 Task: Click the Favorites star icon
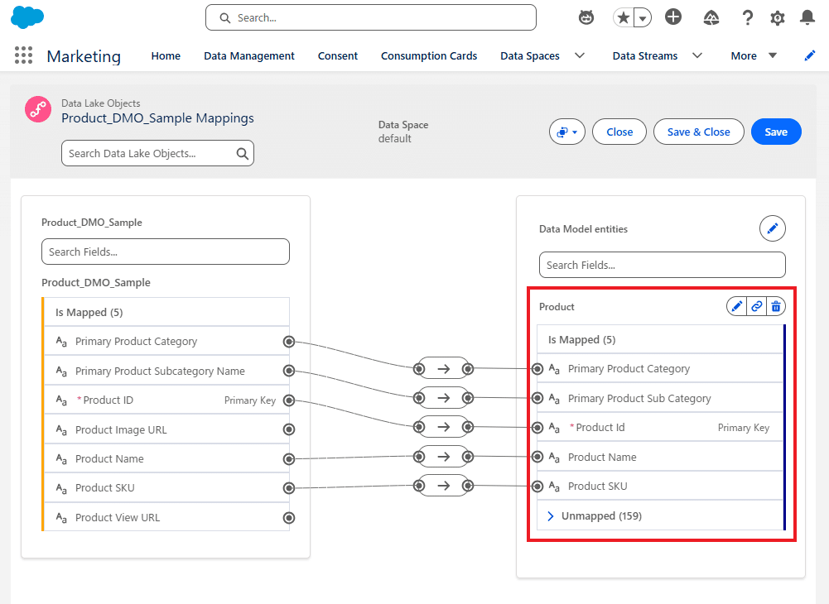coord(624,18)
